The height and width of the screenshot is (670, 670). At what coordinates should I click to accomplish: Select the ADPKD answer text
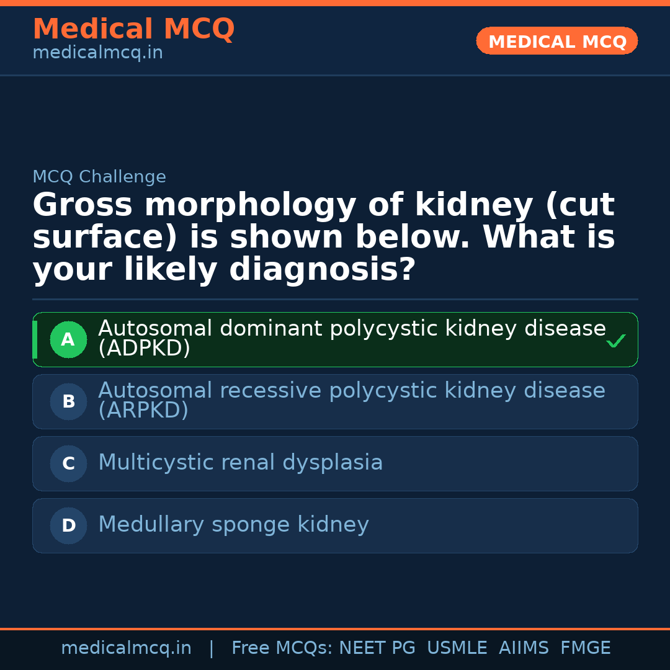[351, 338]
